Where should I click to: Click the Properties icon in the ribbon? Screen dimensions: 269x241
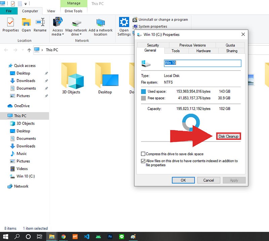(x=10, y=25)
